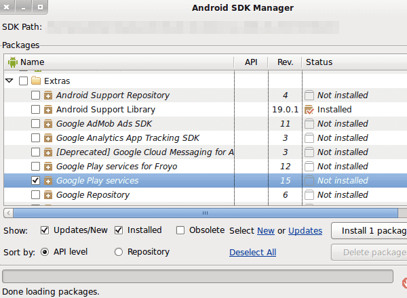Click status icon for Google Analytics App Tracking row
Viewport: 407px width, 298px height.
pyautogui.click(x=309, y=138)
